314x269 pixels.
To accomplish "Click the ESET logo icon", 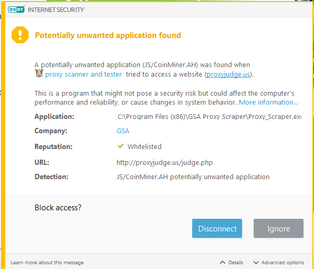I will pos(16,10).
